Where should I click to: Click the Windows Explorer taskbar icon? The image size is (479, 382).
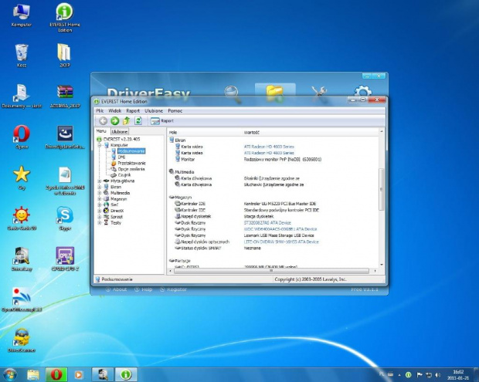[x=33, y=375]
